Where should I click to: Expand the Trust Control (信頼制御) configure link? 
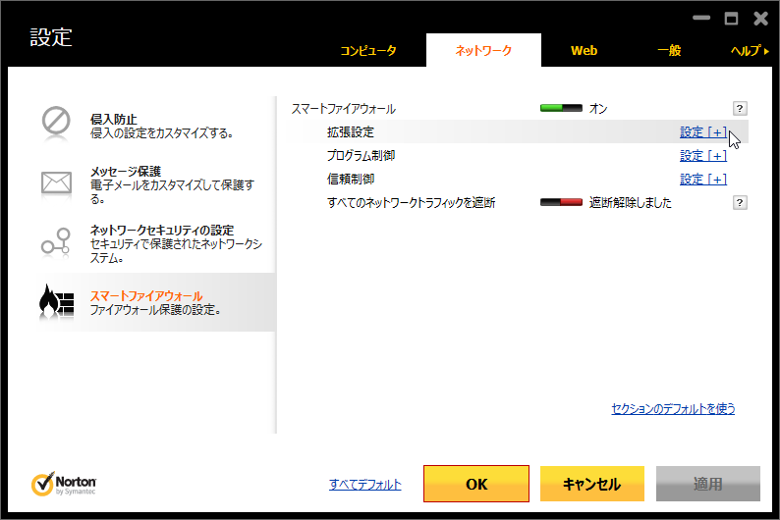point(702,180)
